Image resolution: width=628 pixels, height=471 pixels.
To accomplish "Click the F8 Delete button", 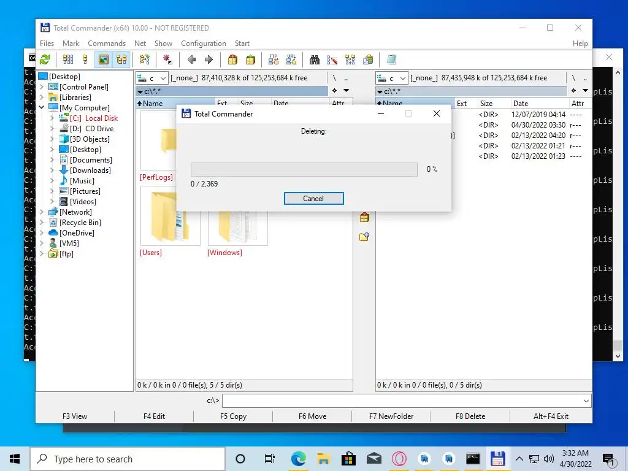I will (470, 416).
